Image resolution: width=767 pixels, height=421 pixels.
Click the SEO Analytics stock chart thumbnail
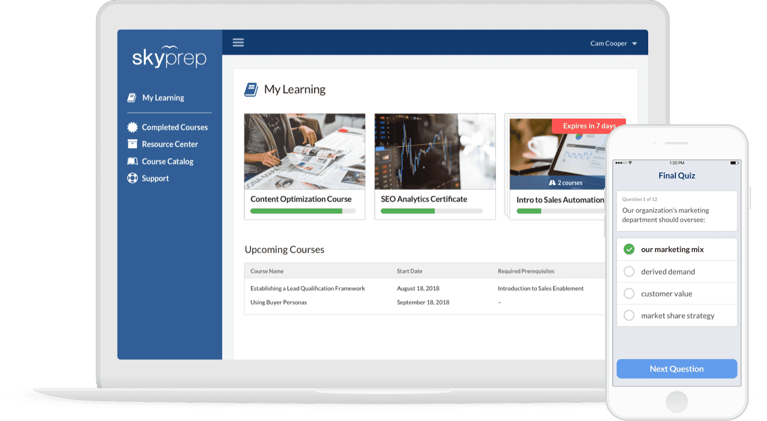click(435, 152)
